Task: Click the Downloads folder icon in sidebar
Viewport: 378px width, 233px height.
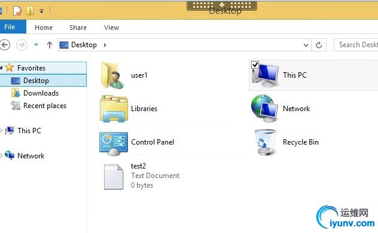Action: pos(16,93)
